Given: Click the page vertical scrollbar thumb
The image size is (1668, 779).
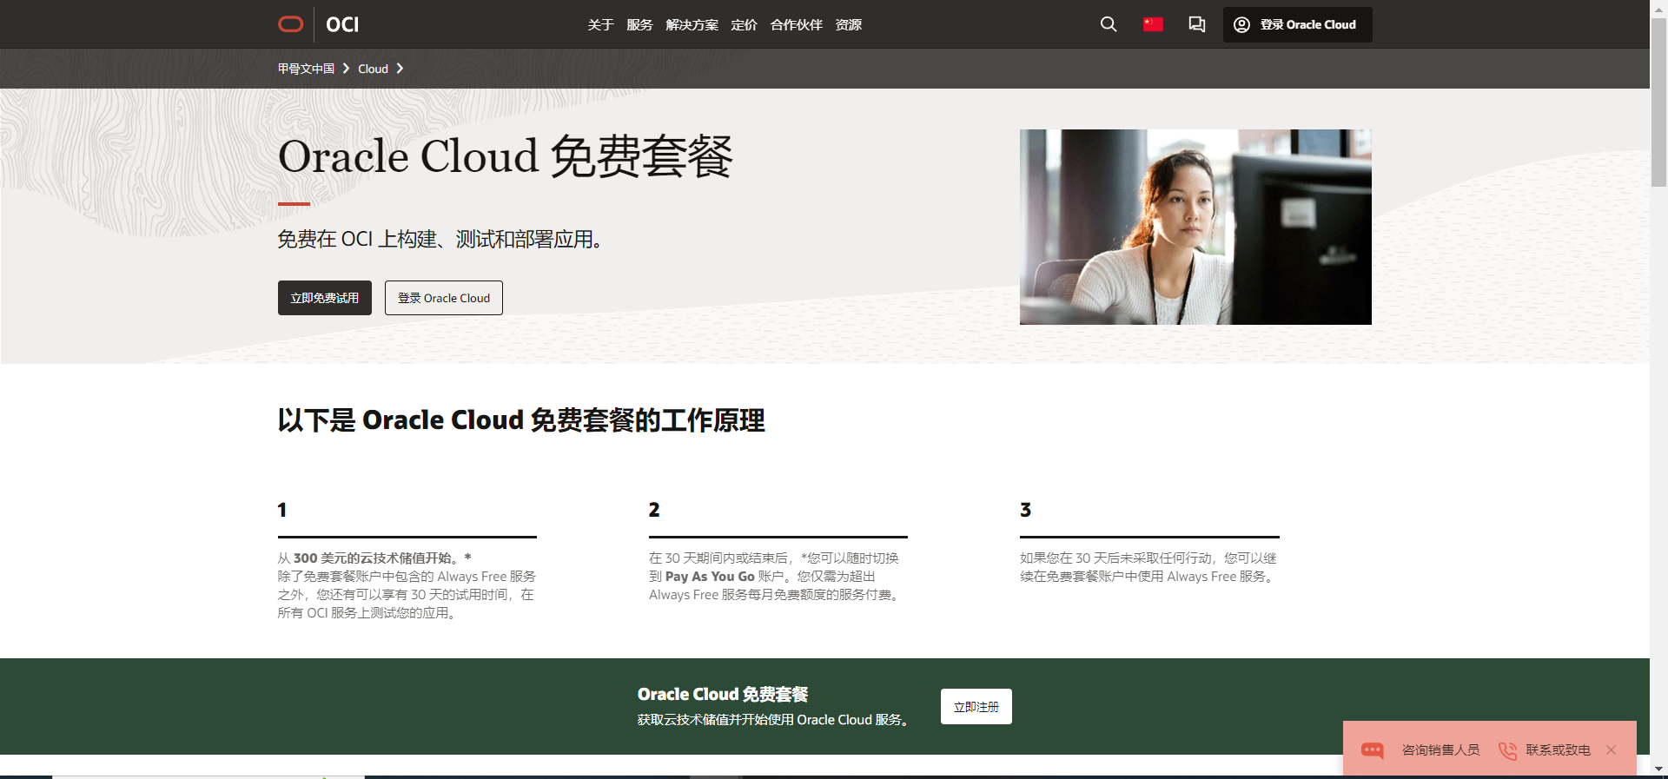Looking at the screenshot, I should pos(1658,102).
